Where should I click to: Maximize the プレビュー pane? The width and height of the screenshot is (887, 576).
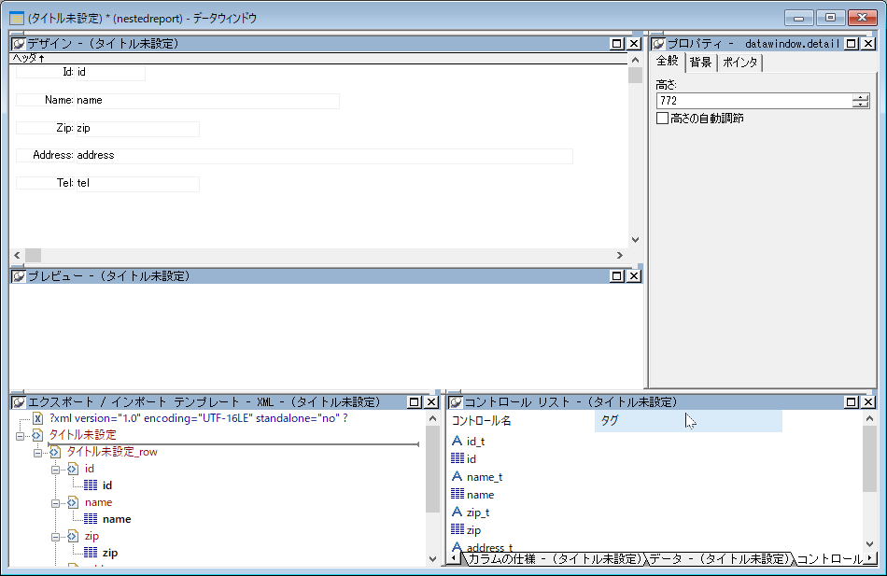[616, 276]
